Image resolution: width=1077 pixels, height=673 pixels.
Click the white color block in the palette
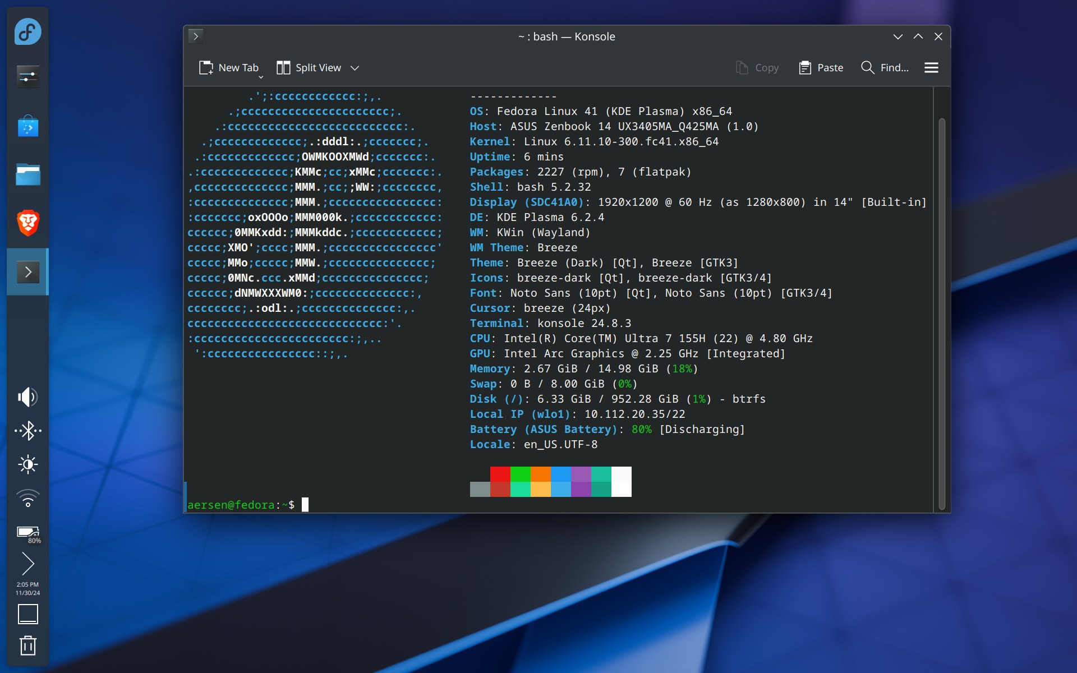click(621, 482)
